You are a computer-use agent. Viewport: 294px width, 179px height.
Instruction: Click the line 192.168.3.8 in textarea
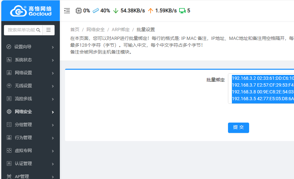(x=263, y=92)
